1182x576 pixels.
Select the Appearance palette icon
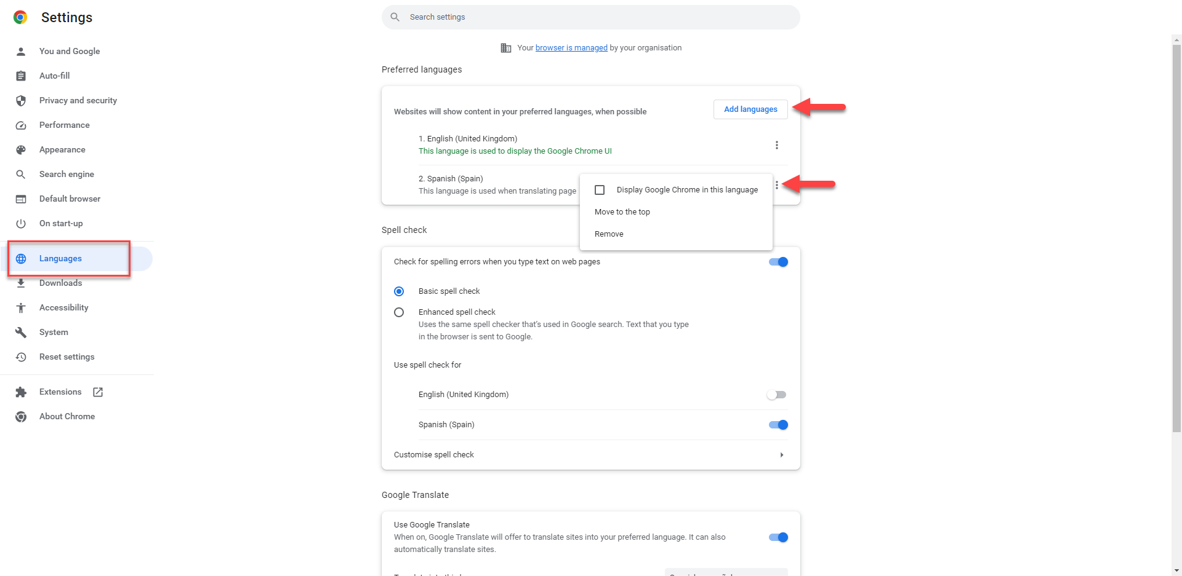pyautogui.click(x=21, y=149)
